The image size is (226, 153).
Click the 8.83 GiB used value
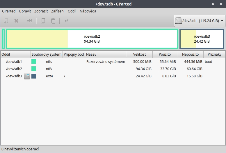coord(169,76)
